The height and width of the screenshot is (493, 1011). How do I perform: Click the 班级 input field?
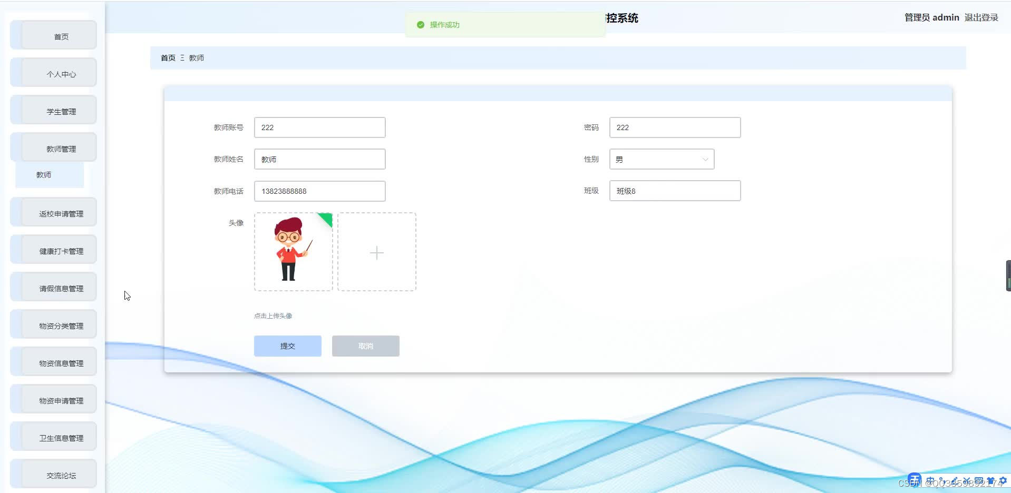click(x=675, y=191)
